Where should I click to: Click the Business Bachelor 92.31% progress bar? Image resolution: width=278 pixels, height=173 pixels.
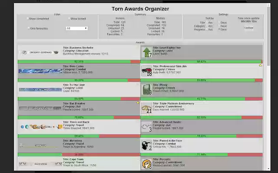pyautogui.click(x=79, y=61)
